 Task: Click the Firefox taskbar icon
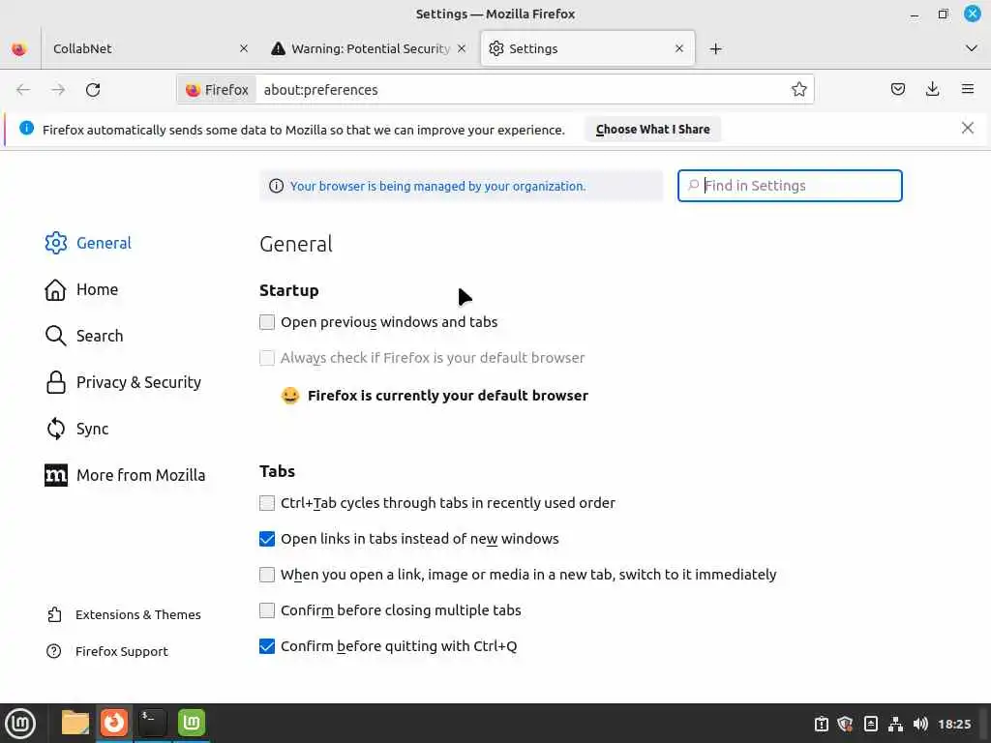pyautogui.click(x=114, y=722)
